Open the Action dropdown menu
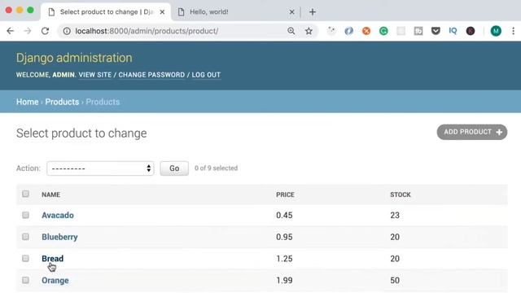Image resolution: width=521 pixels, height=293 pixels. pyautogui.click(x=100, y=168)
